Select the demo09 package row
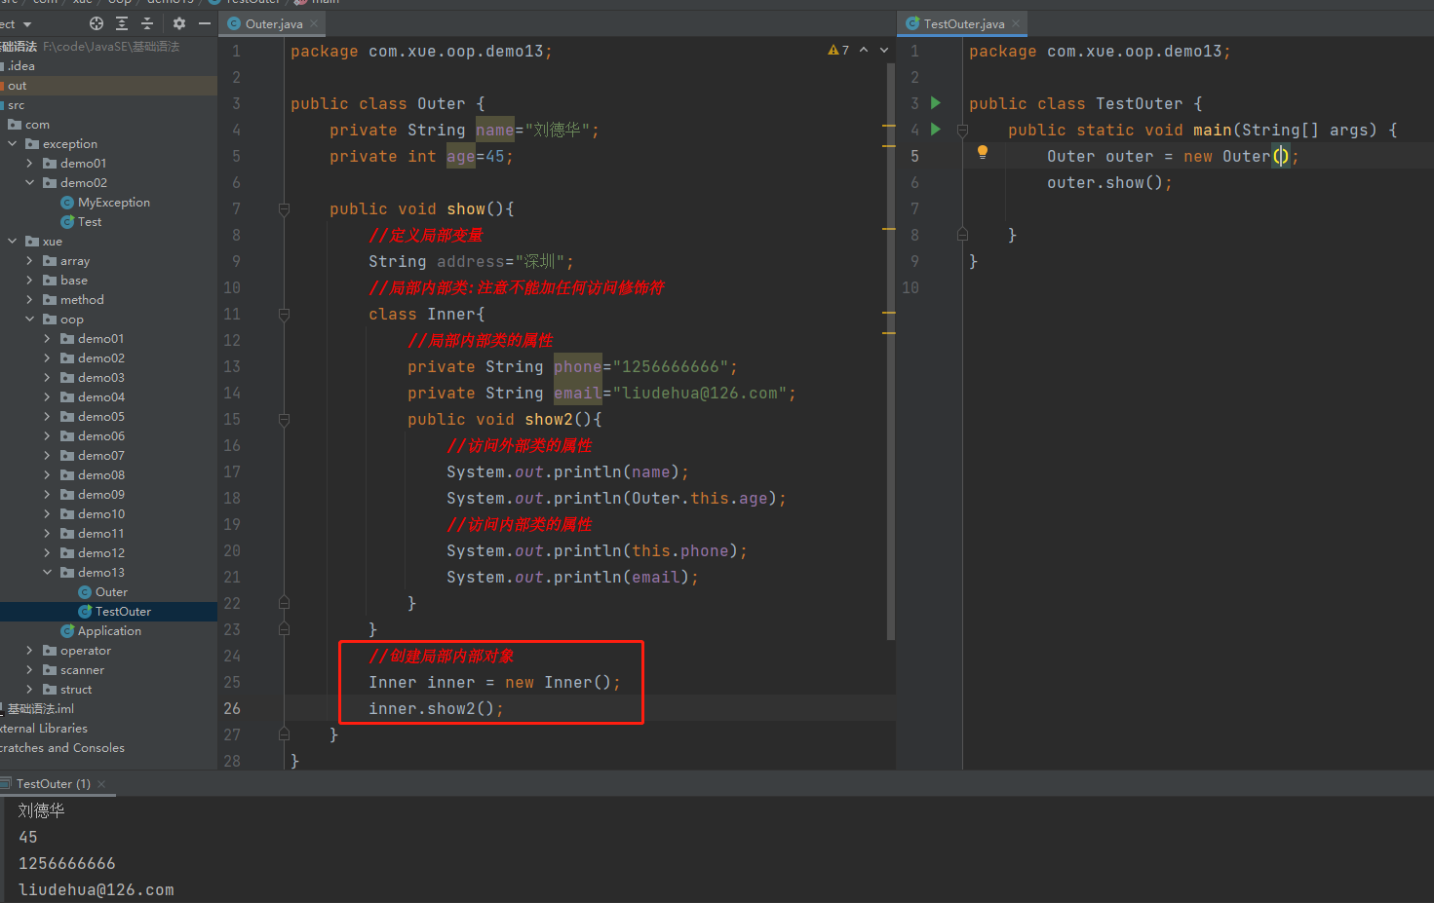 tap(108, 495)
